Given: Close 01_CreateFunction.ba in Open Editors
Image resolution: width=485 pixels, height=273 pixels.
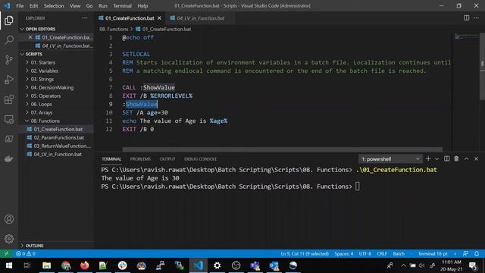Looking at the screenshot, I should pyautogui.click(x=30, y=37).
